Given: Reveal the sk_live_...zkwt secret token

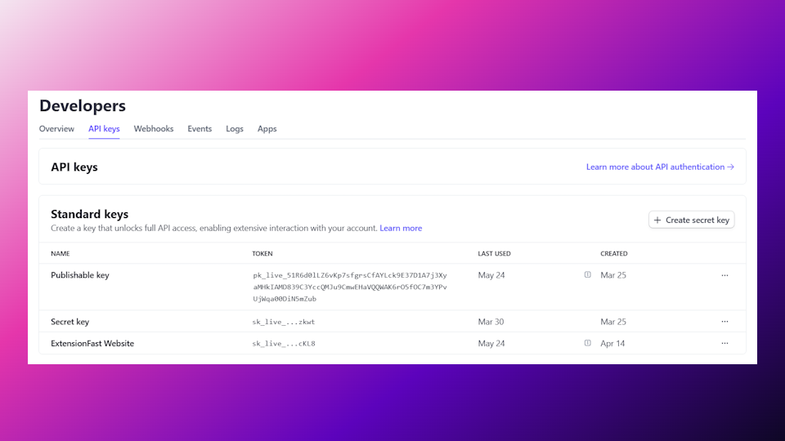Looking at the screenshot, I should click(x=284, y=322).
